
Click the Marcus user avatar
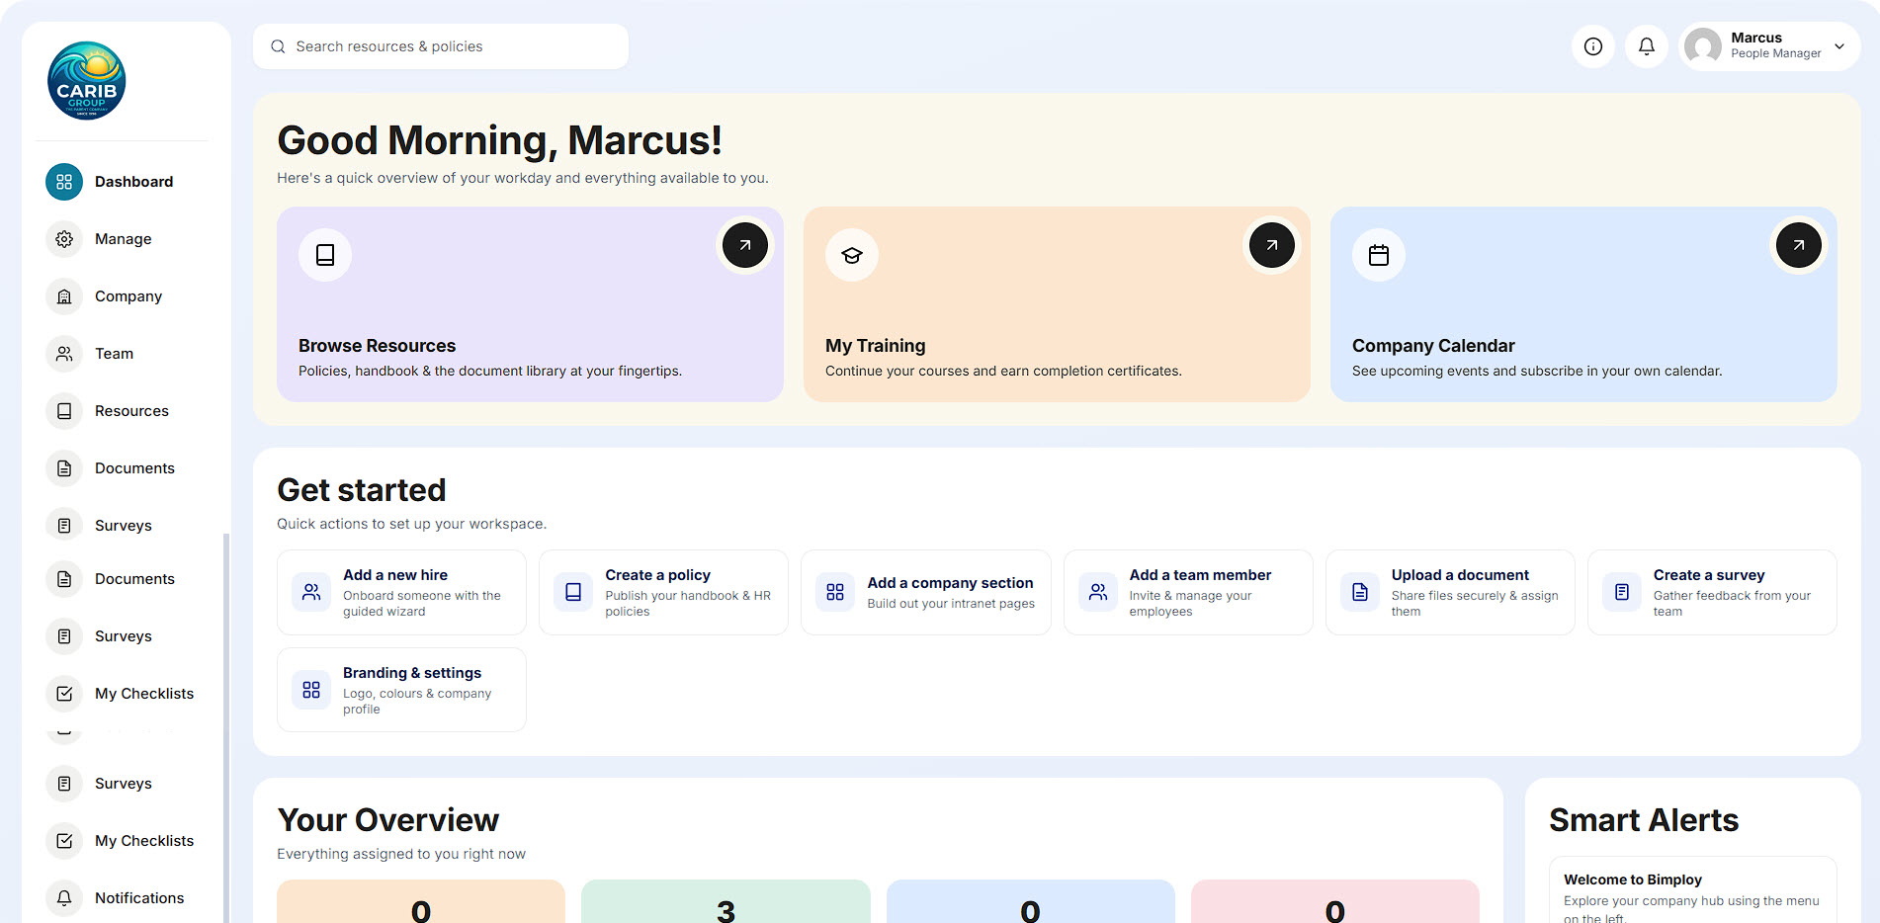click(x=1703, y=46)
